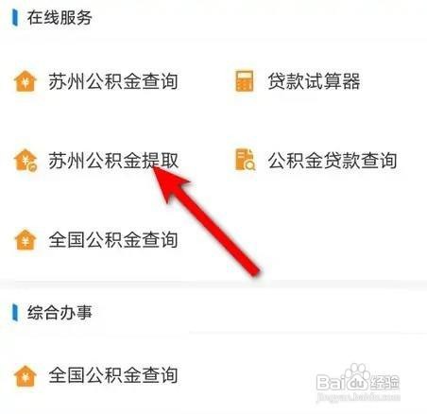Screen dimensions: 427x414
Task: Open the calculator icon for 贷款试算器
Action: [x=245, y=81]
